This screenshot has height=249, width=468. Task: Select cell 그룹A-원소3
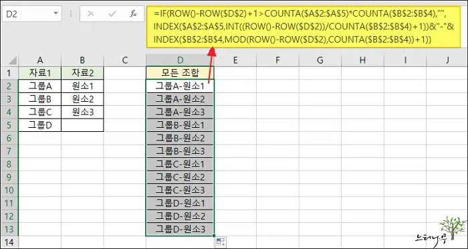click(180, 112)
